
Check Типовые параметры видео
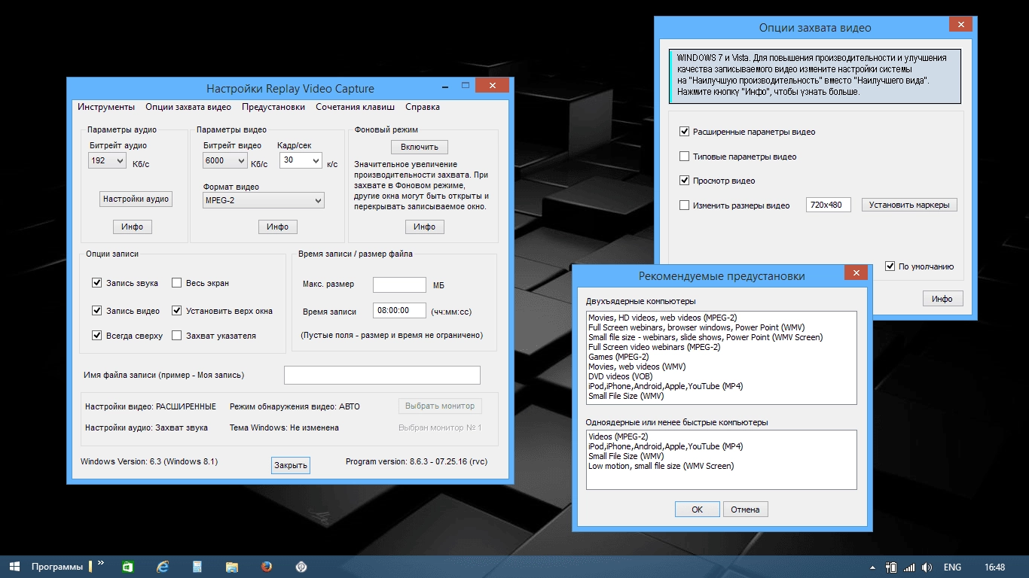(684, 157)
